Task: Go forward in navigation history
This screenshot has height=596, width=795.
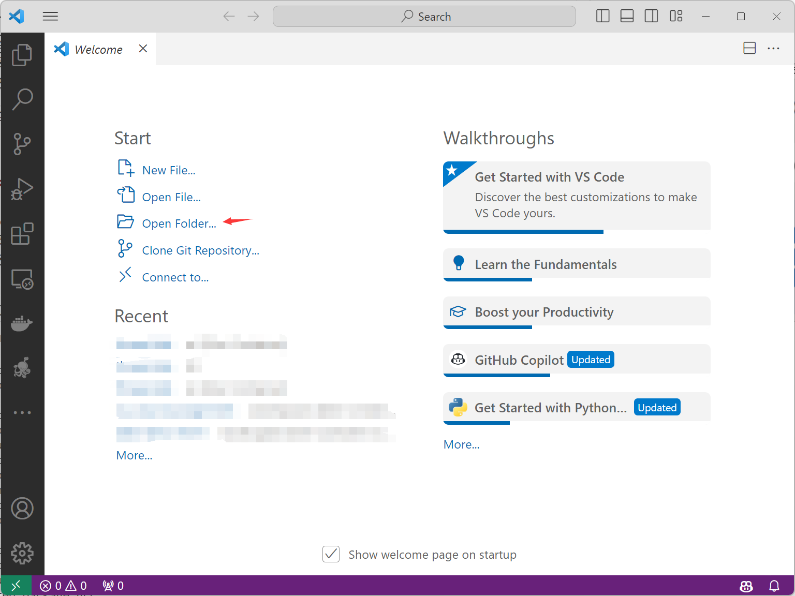Action: click(253, 16)
